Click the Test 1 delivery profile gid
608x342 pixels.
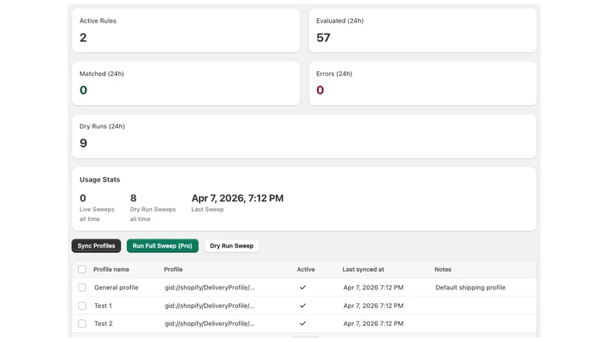tap(210, 306)
